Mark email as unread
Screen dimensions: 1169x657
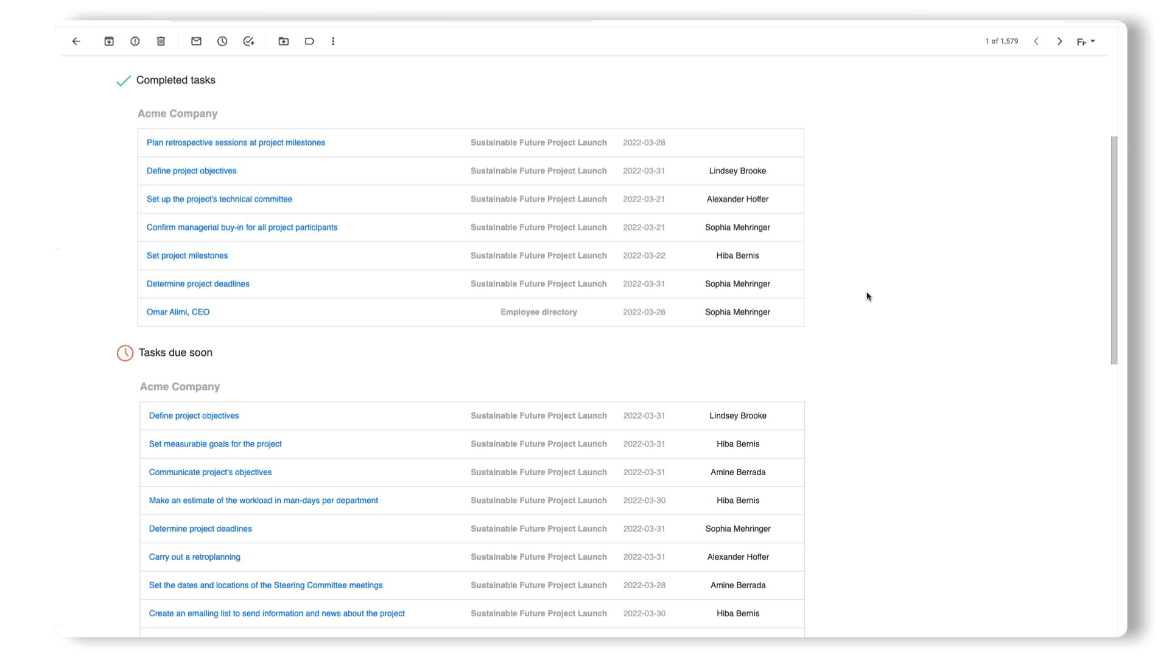[196, 41]
